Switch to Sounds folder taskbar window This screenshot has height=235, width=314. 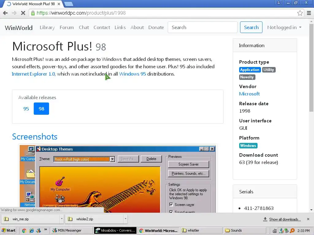click(245, 231)
